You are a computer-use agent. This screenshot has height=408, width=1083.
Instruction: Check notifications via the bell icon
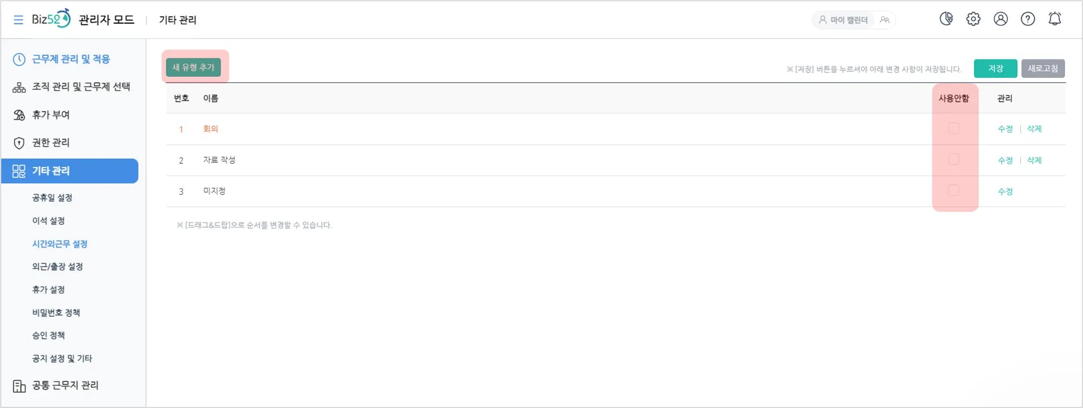pyautogui.click(x=1055, y=19)
